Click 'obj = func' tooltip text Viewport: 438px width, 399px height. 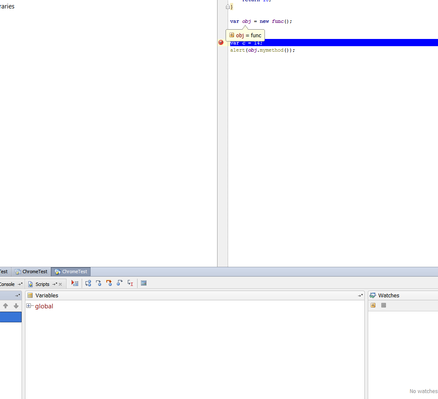(x=248, y=35)
